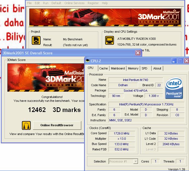Click the Cores value field
189x171 pixels.
156,161
